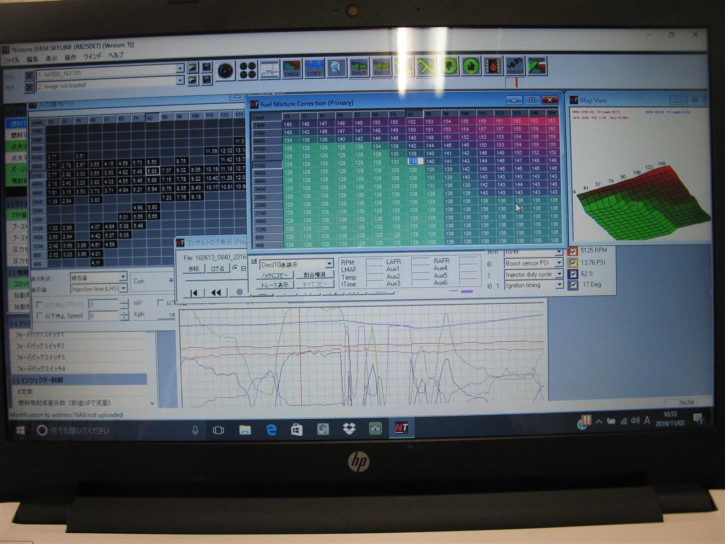
Task: Open the ヘルプ menu
Action: [x=116, y=56]
